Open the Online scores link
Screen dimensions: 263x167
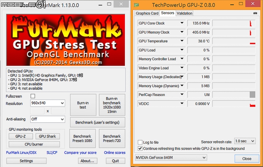point(115,152)
